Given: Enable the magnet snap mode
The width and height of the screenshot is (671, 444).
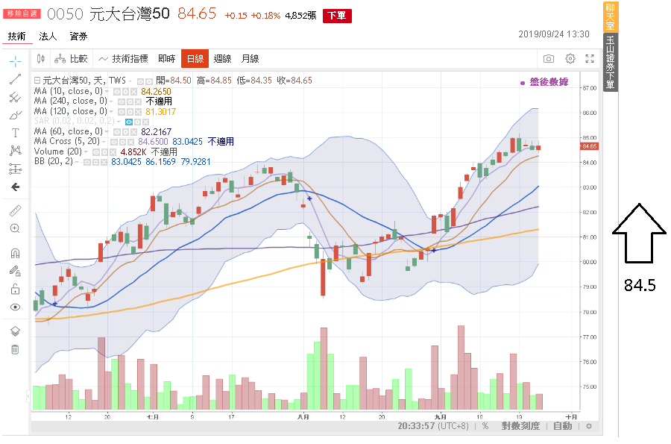Looking at the screenshot, I should point(16,254).
